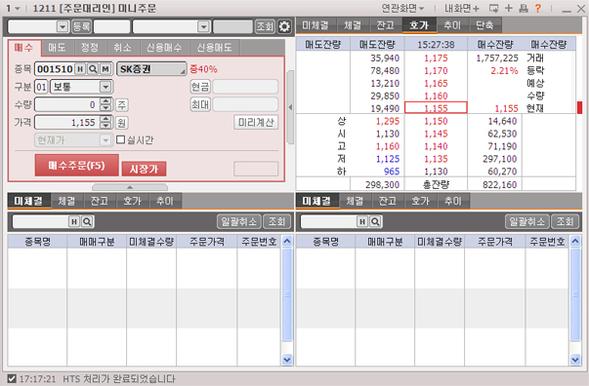
Task: Open the order type 보통 dropdown
Action: click(105, 87)
